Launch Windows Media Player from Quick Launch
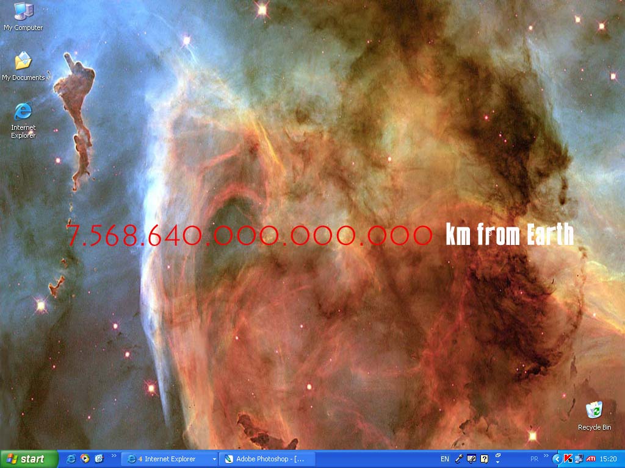This screenshot has width=625, height=468. click(x=85, y=459)
